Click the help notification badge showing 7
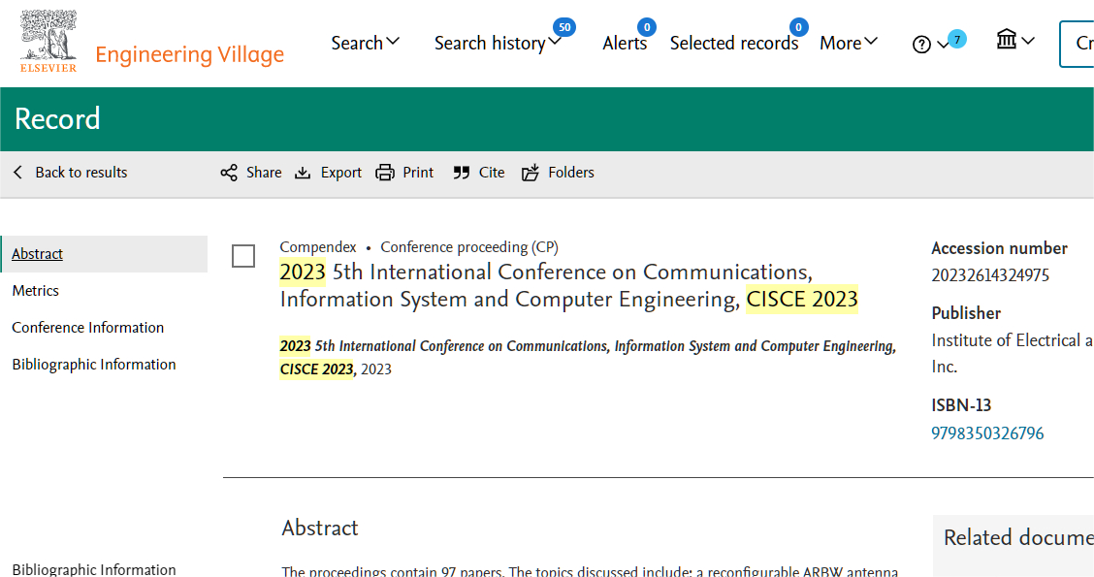Screen dimensions: 1094x577 957,40
